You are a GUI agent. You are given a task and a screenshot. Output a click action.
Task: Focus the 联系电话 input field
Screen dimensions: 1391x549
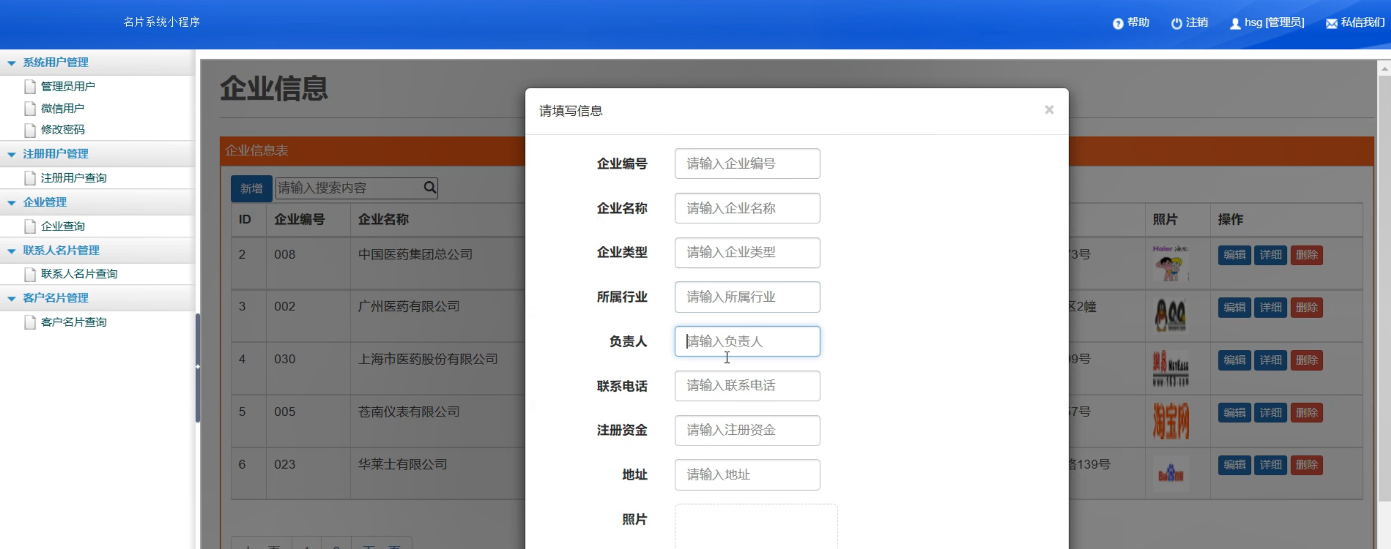[748, 386]
